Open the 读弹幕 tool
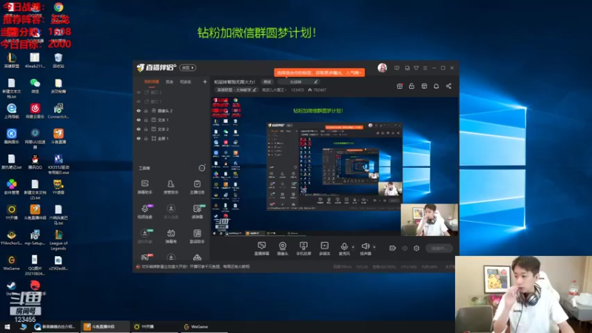The image size is (592, 333). click(197, 212)
